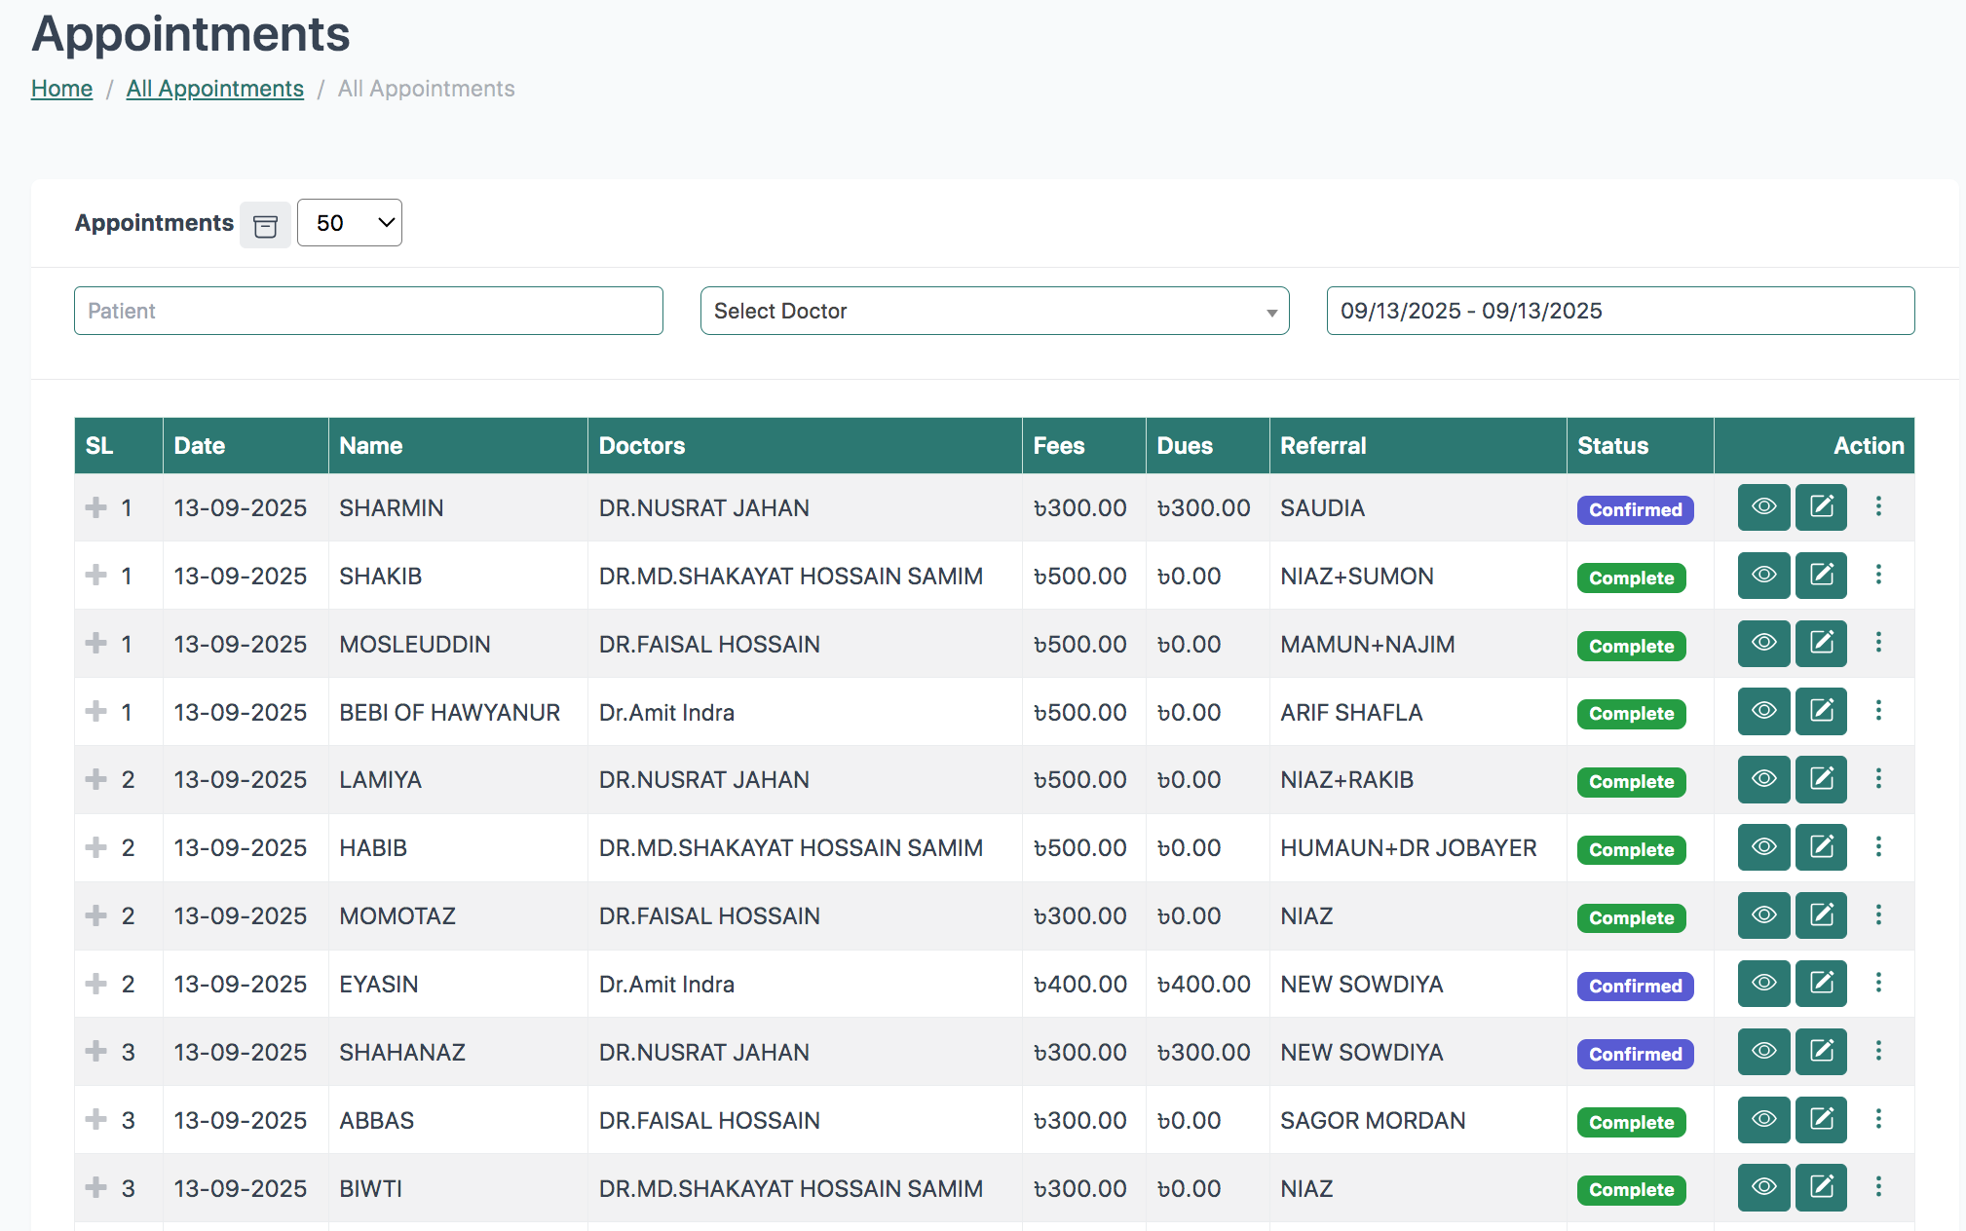Go to Home breadcrumb link
1966x1231 pixels.
pos(61,89)
